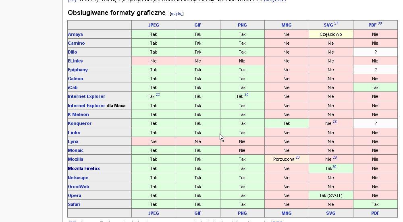Screen dimensions: 403x222
Task: Select the Tak PDF cell for iCab
Action: click(x=375, y=87)
